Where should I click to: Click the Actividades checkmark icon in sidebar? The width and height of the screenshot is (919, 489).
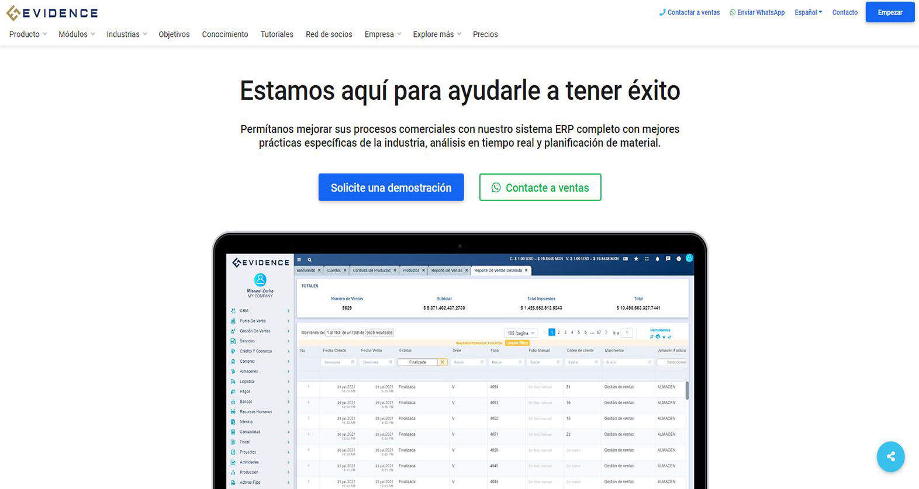pyautogui.click(x=233, y=462)
